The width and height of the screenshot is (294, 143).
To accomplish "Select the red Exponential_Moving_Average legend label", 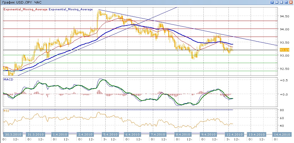I will pos(25,9).
